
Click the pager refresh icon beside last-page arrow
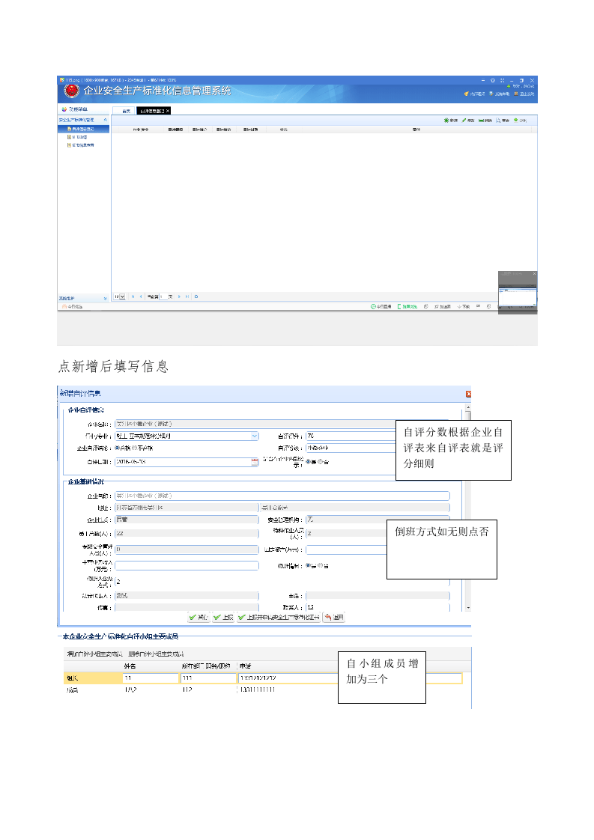tap(196, 296)
